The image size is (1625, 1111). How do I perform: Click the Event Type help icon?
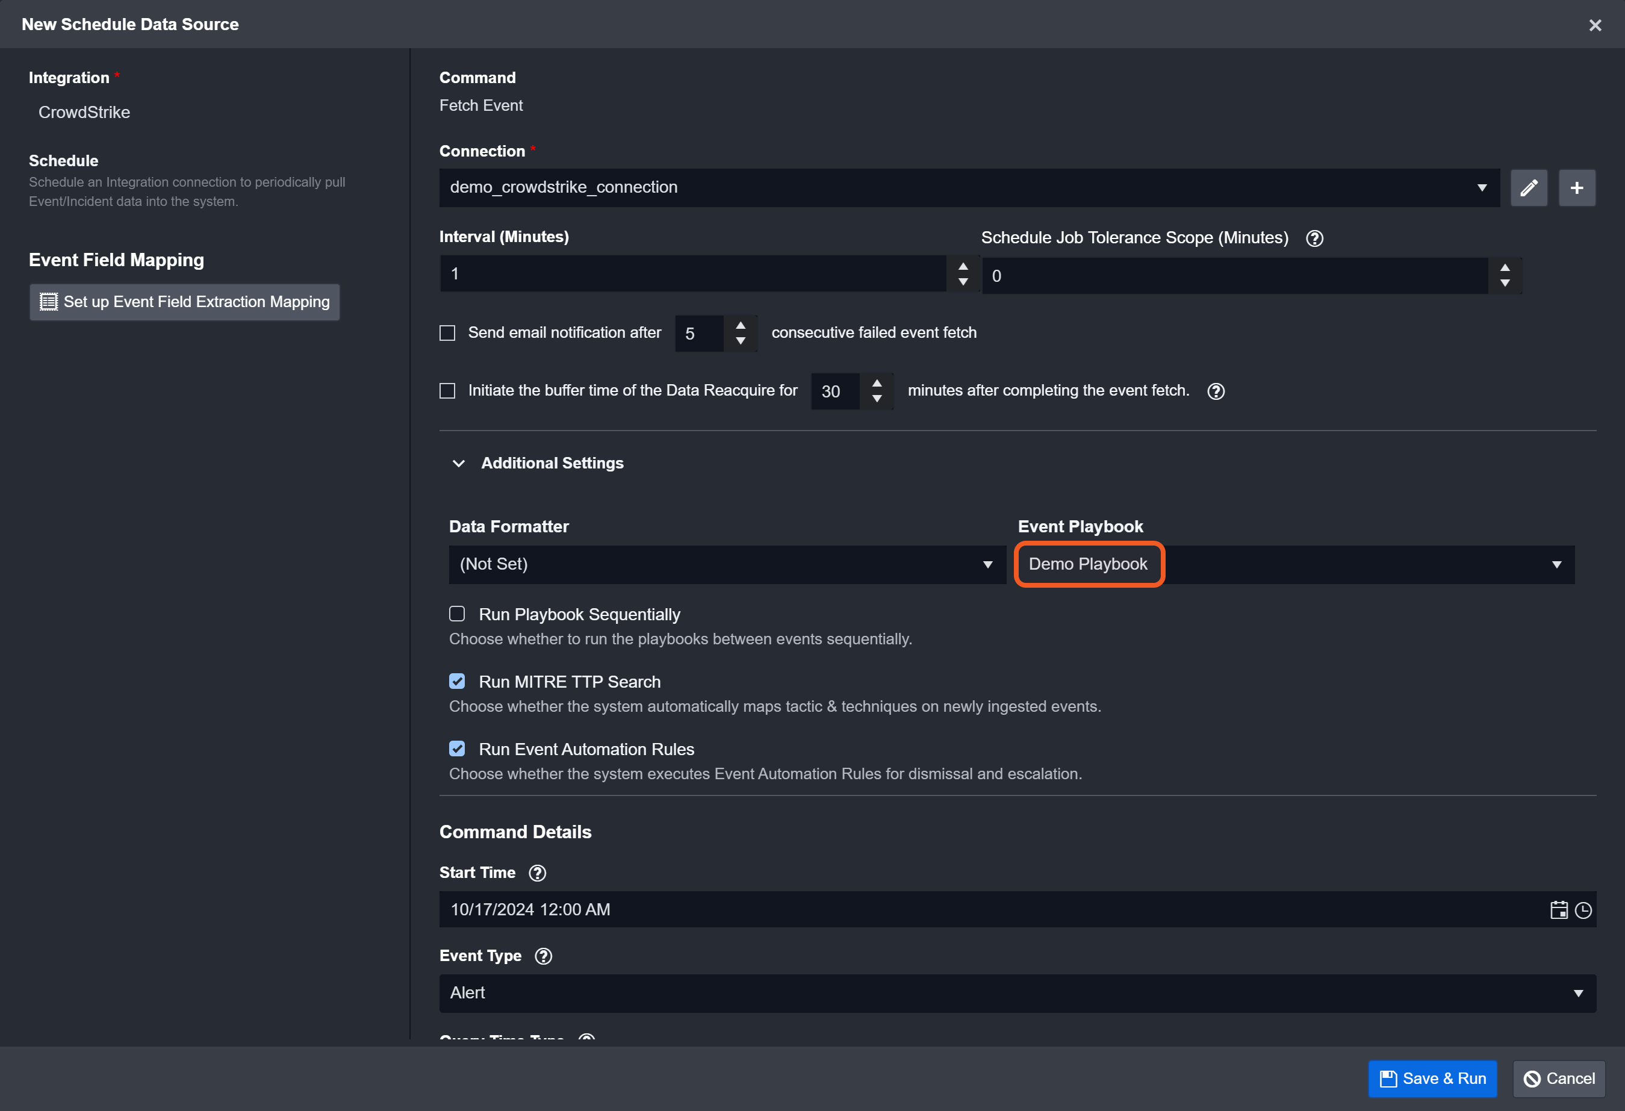(x=543, y=956)
